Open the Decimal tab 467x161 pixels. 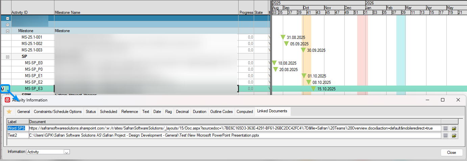coord(182,112)
